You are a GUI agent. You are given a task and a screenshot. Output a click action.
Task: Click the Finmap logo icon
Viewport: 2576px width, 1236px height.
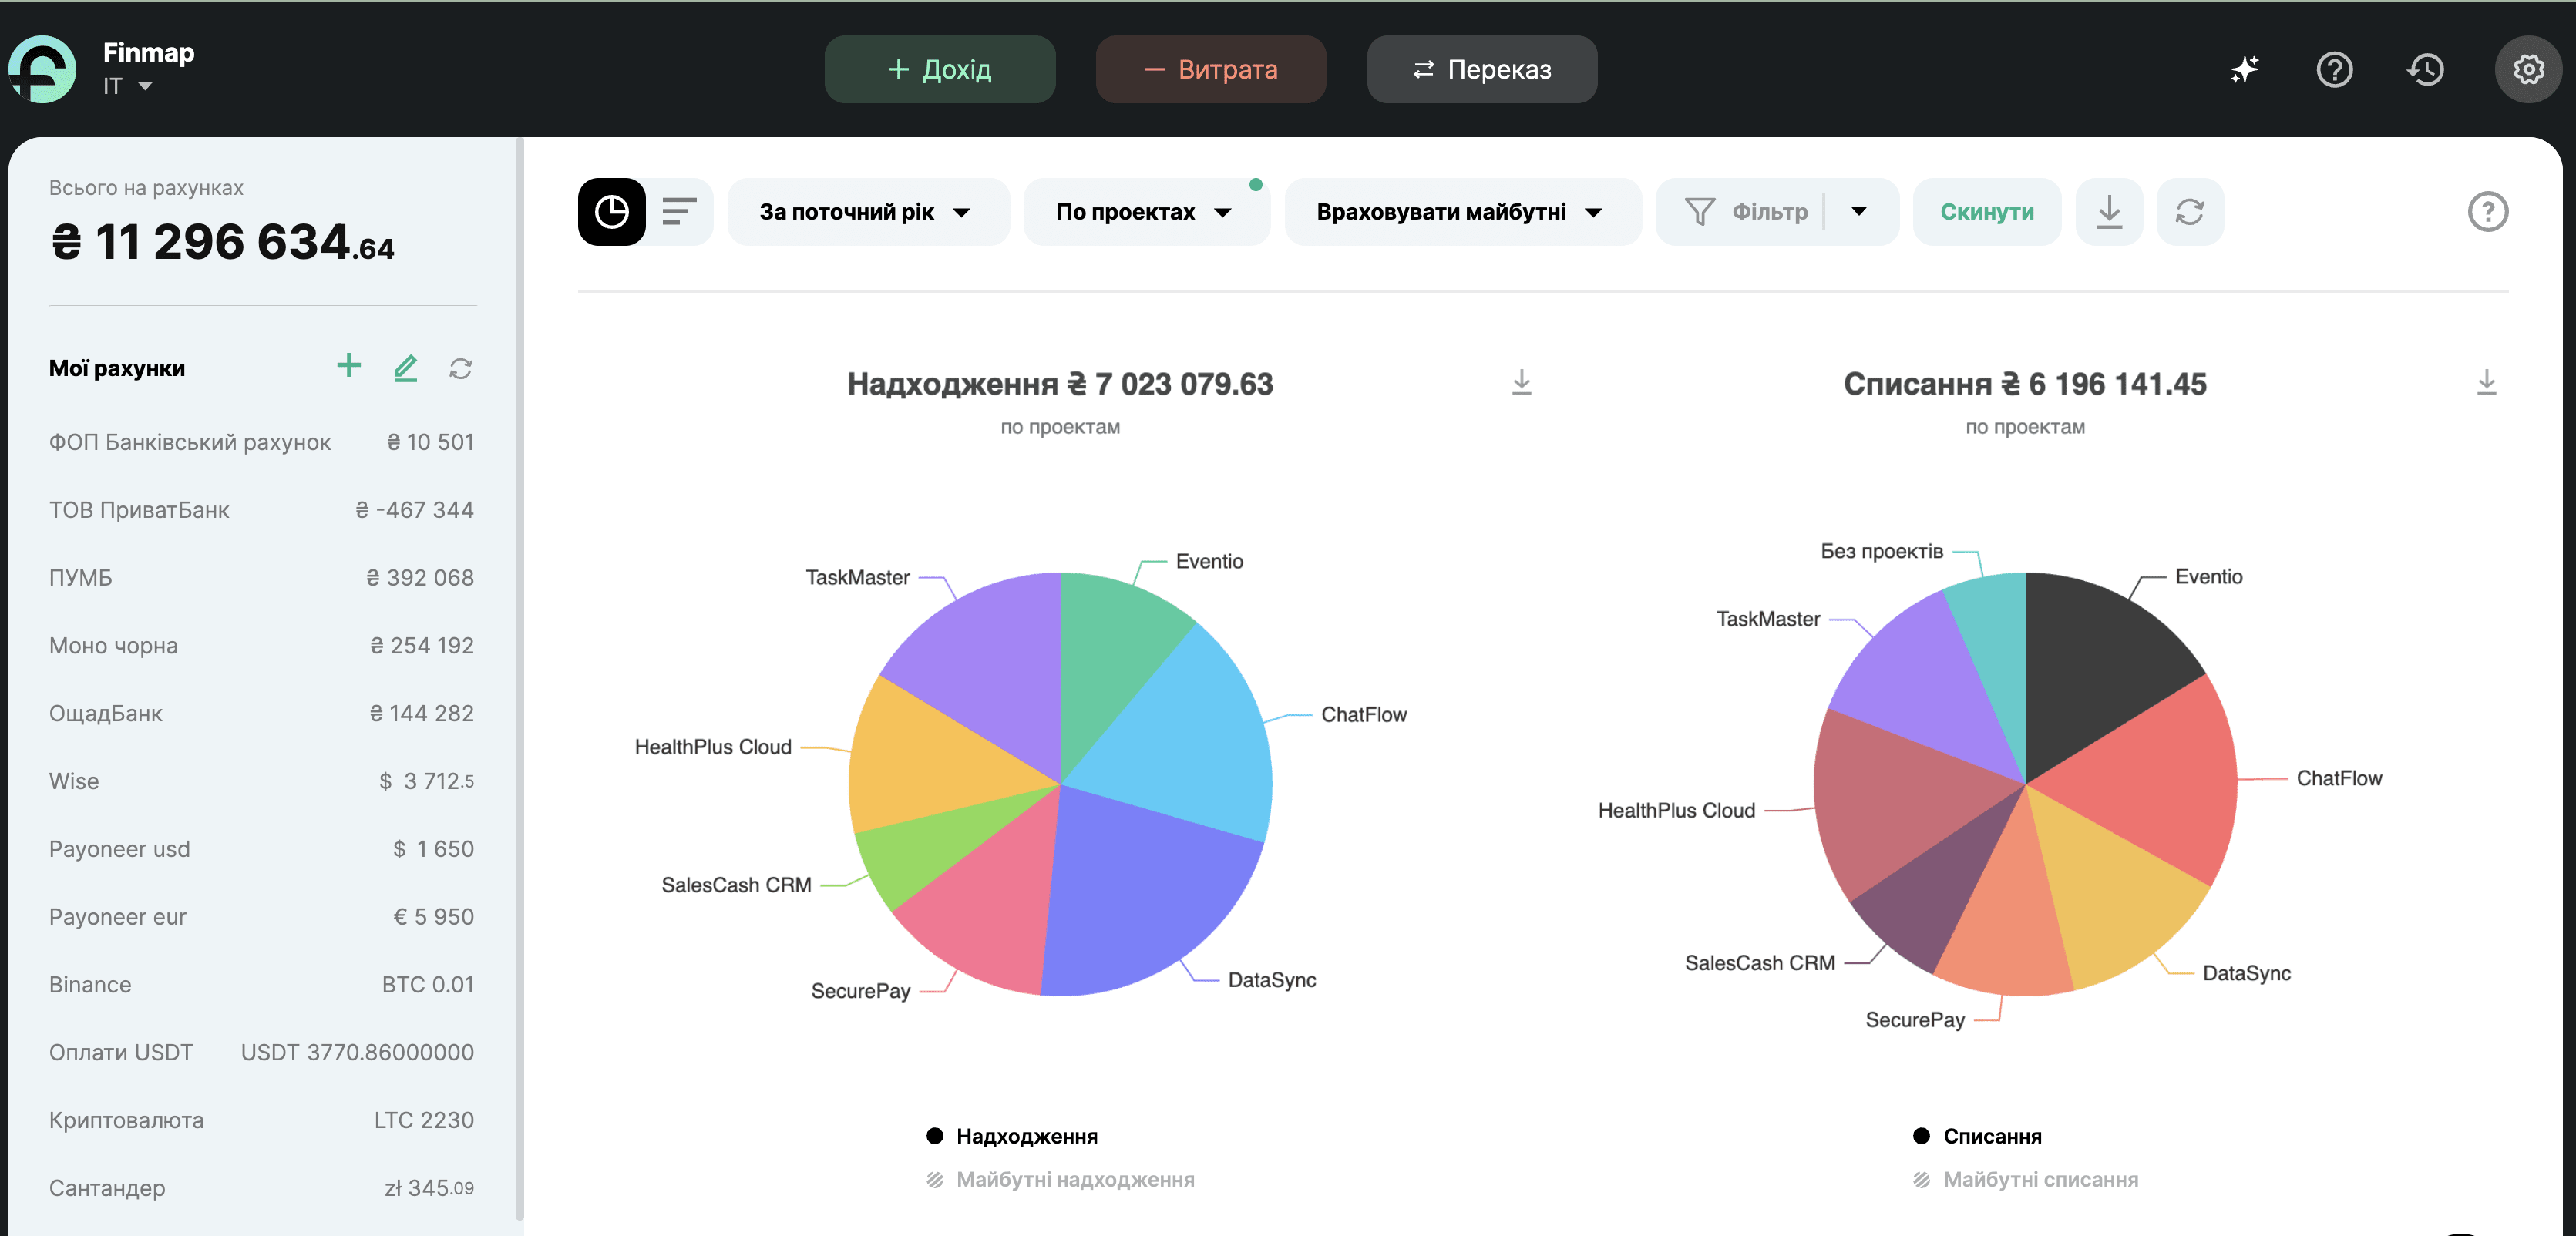(42, 69)
